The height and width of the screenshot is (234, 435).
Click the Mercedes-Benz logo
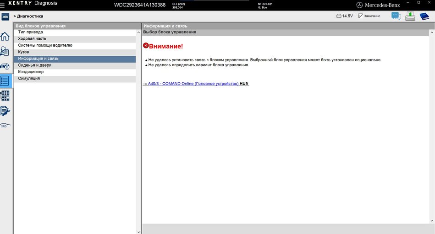click(378, 5)
